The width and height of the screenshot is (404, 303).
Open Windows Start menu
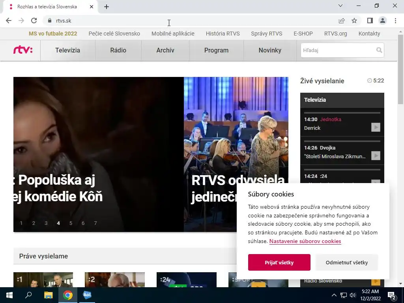(9, 295)
